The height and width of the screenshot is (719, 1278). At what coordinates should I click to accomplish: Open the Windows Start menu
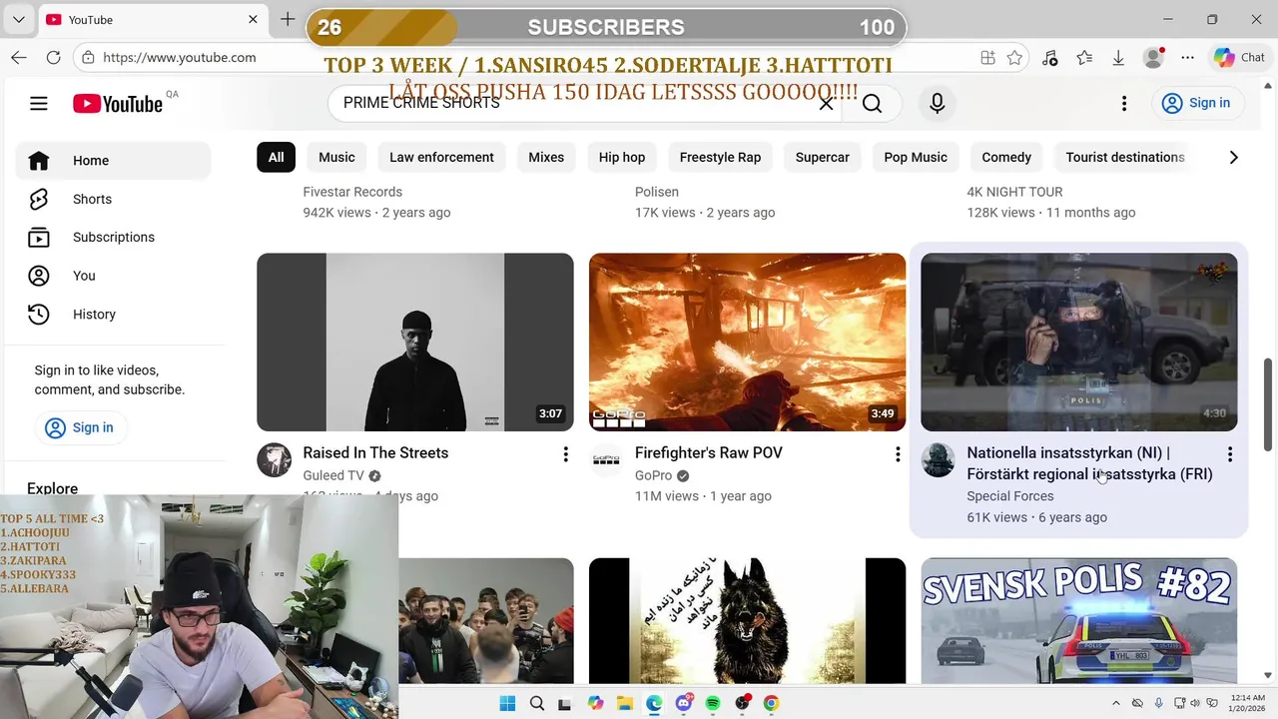coord(507,703)
